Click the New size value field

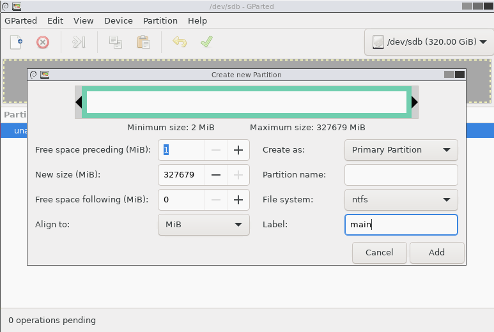(181, 175)
